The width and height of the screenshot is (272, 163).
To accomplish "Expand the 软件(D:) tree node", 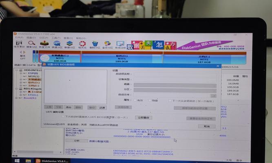I will tap(21, 83).
